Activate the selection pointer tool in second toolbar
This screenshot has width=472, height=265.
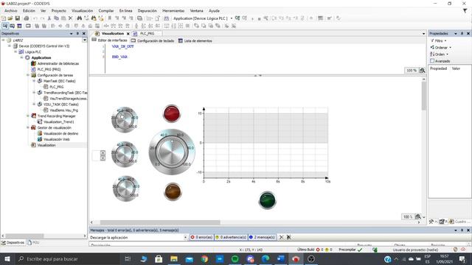[5, 26]
